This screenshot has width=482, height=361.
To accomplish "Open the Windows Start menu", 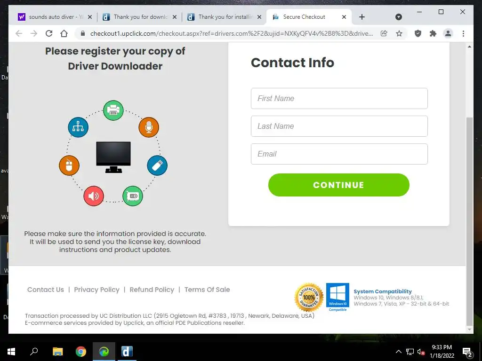I will point(11,352).
